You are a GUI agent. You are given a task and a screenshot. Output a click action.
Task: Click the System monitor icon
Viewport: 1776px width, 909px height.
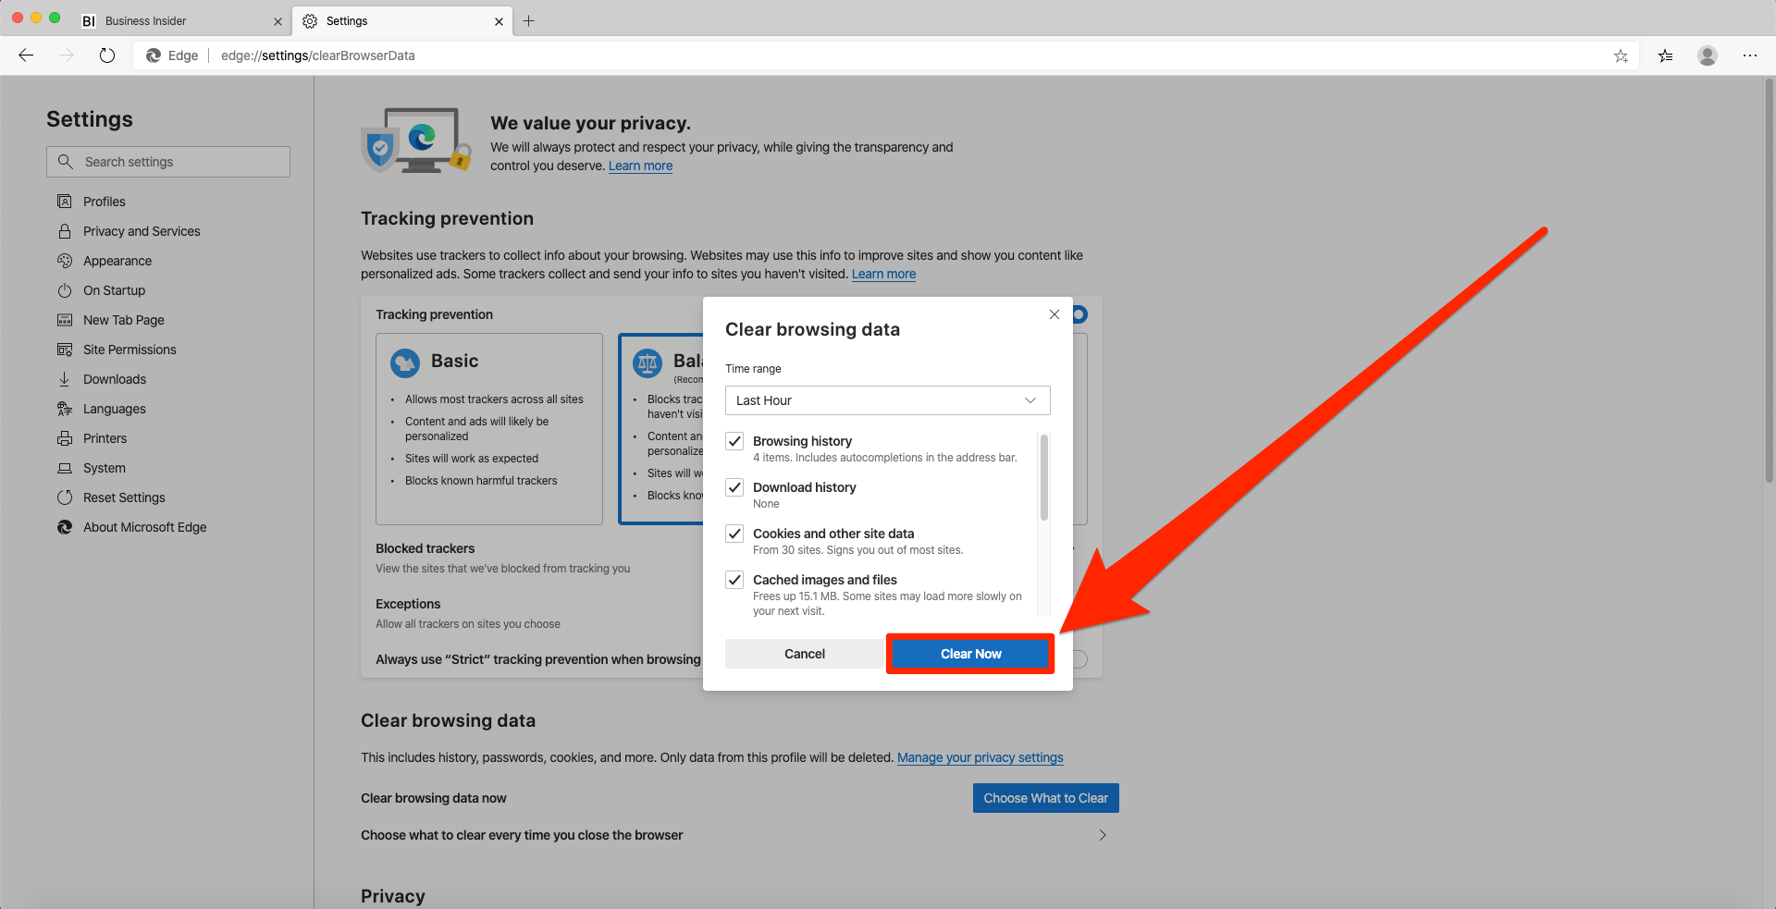(x=65, y=468)
